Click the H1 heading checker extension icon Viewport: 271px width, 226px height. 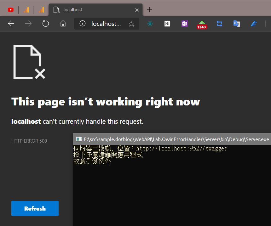[167, 24]
